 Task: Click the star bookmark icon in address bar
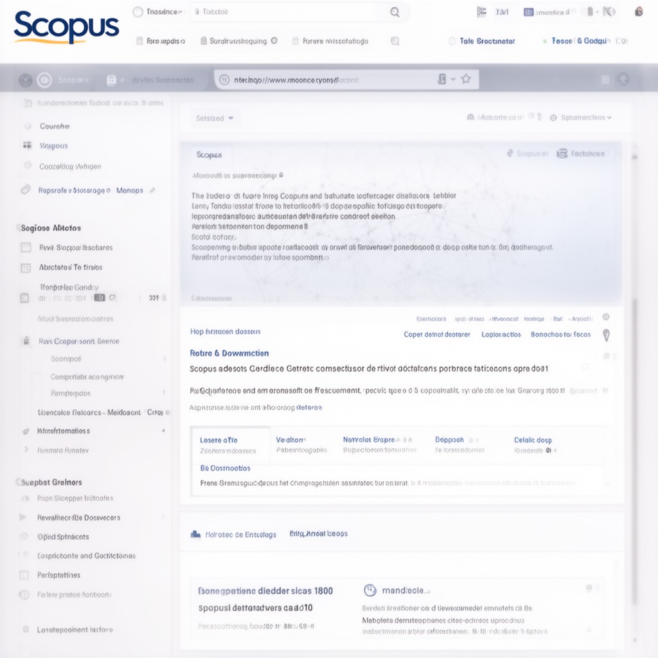(466, 79)
